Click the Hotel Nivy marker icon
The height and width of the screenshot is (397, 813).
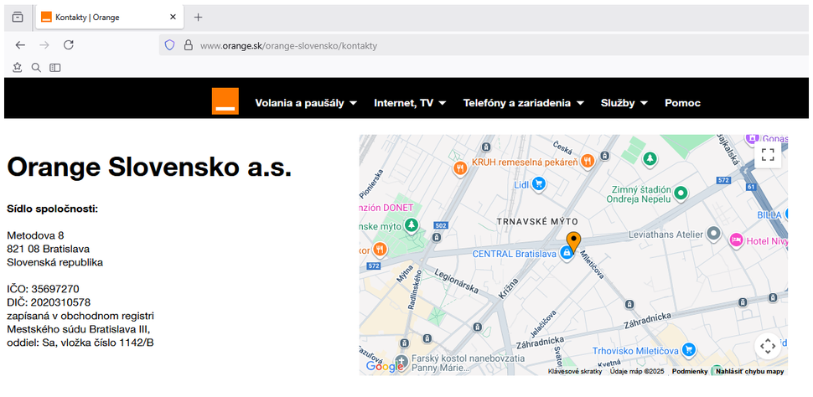click(x=736, y=240)
